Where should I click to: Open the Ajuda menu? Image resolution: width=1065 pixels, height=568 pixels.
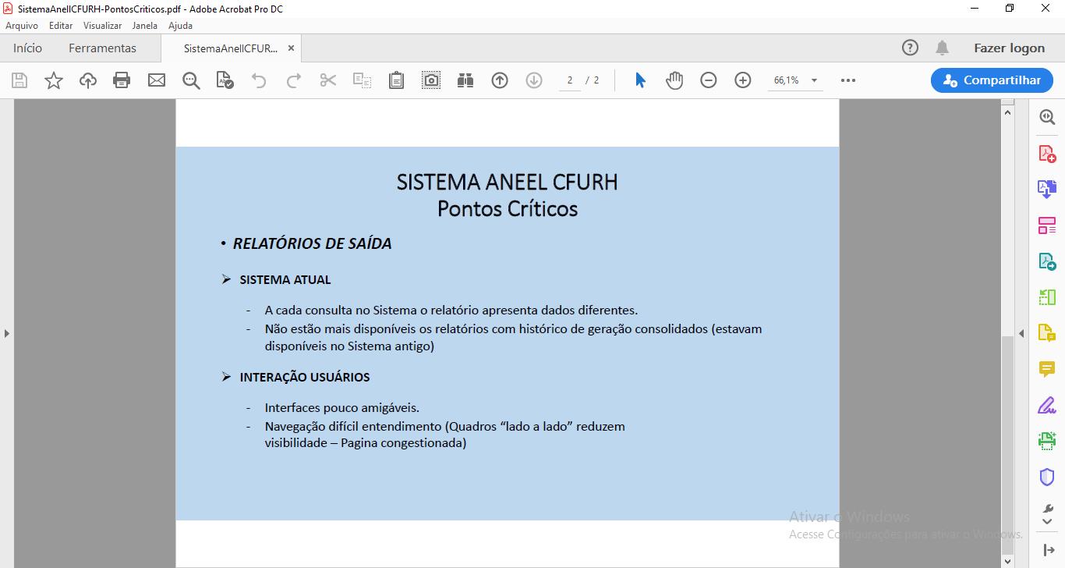pos(180,26)
